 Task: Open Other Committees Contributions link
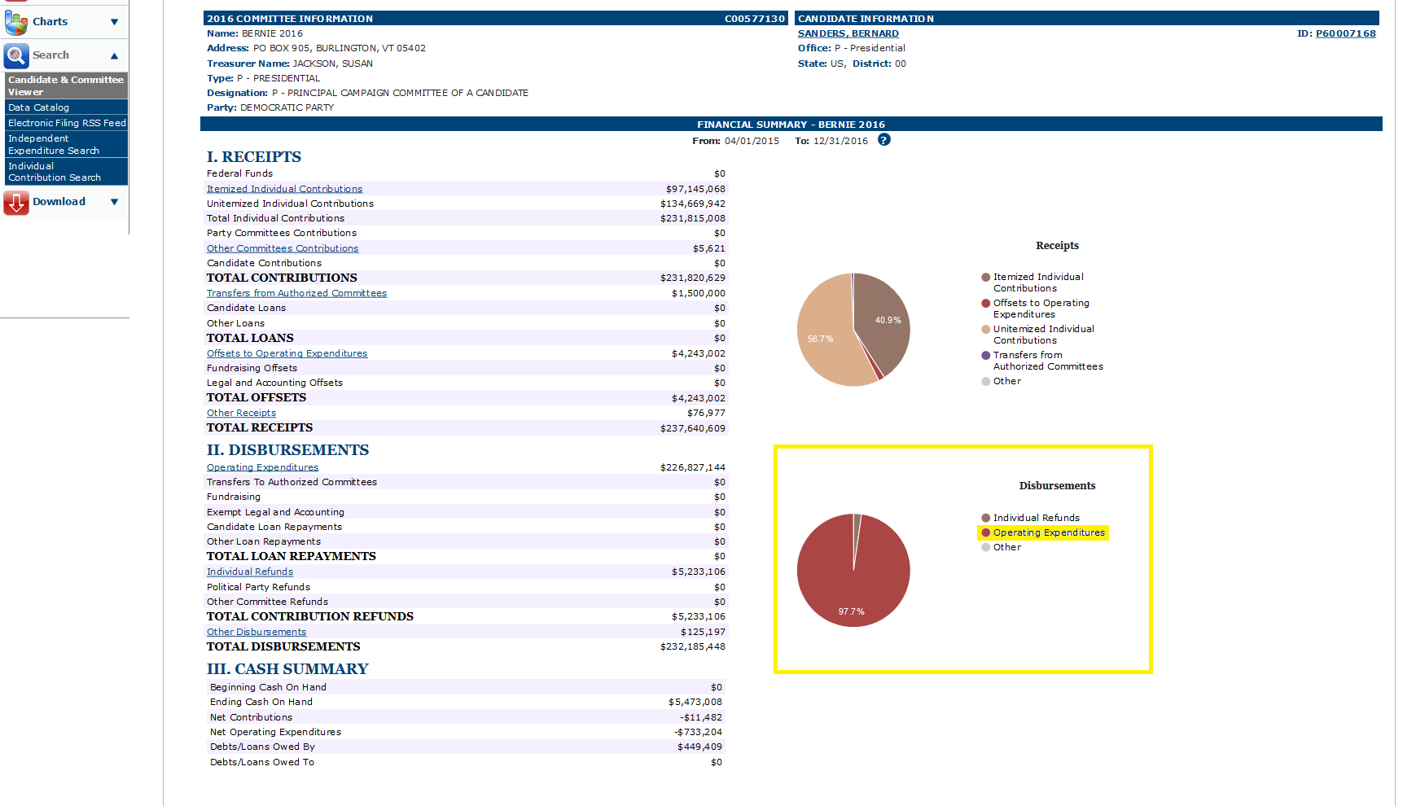click(x=282, y=248)
